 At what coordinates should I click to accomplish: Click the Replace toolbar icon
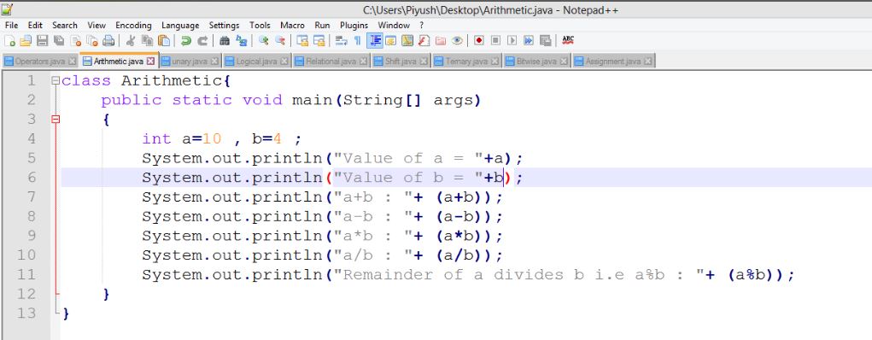[242, 41]
